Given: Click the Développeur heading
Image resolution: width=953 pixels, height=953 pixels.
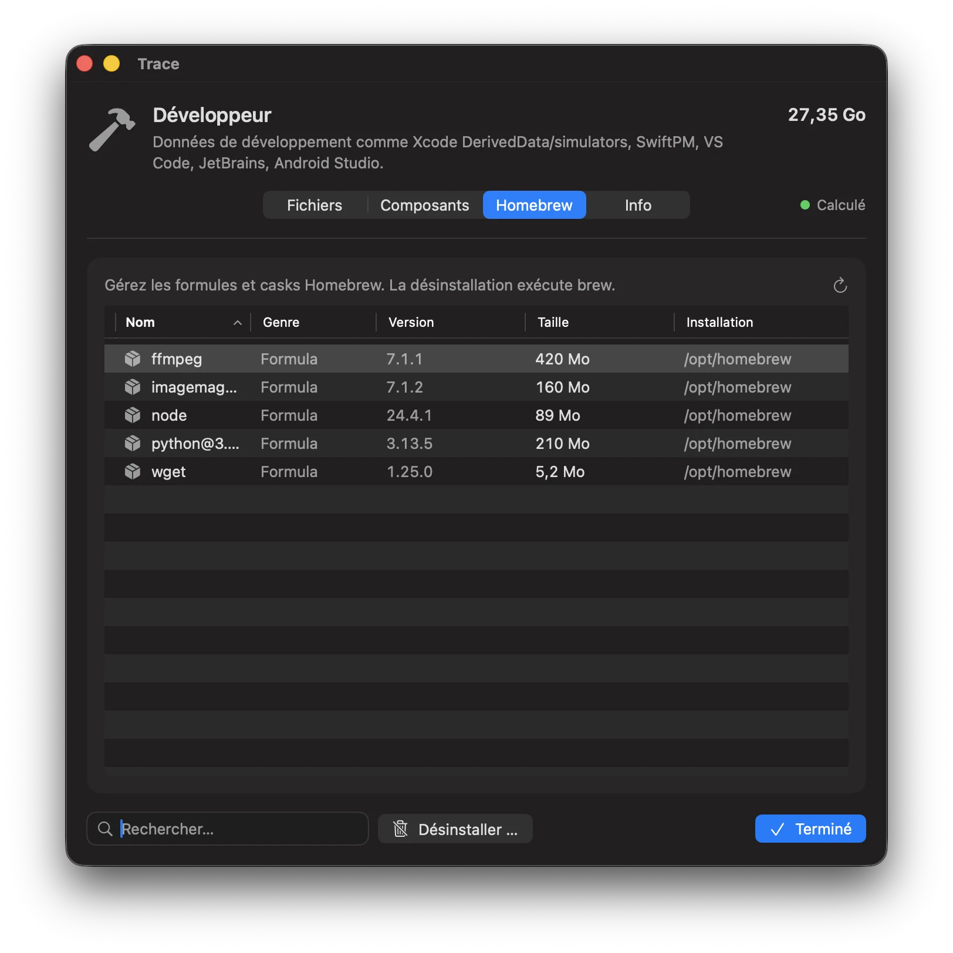Looking at the screenshot, I should coord(212,115).
